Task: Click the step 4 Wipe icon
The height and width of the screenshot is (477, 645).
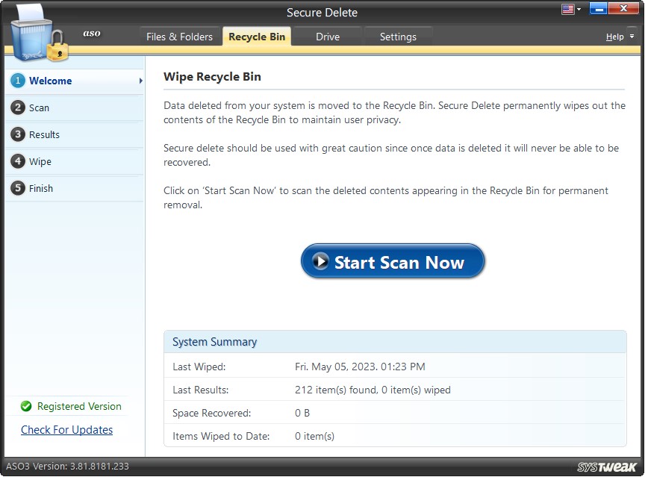Action: click(16, 161)
